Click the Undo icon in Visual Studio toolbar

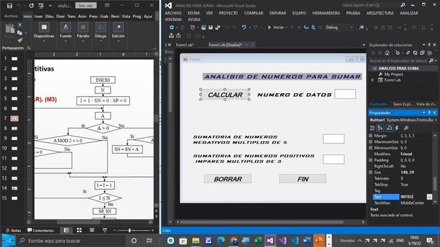click(x=244, y=27)
